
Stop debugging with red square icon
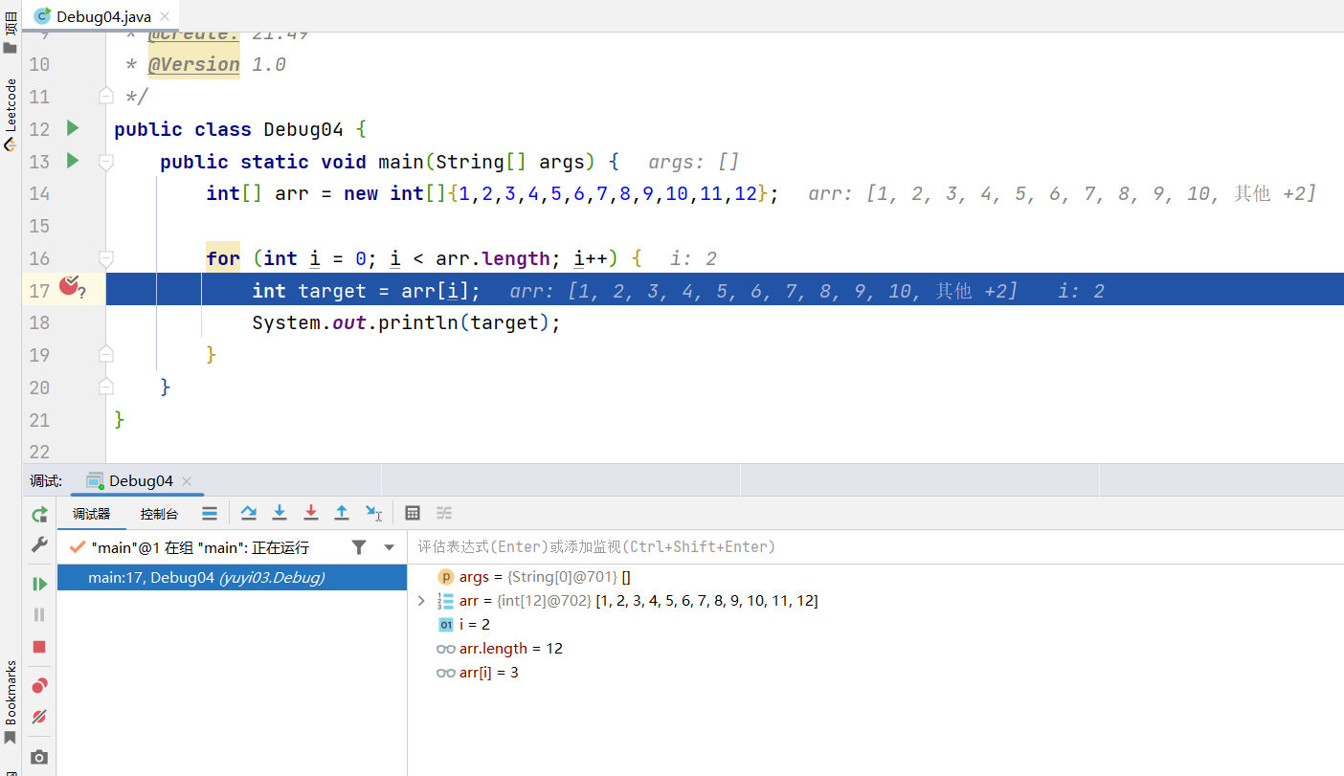[x=39, y=647]
